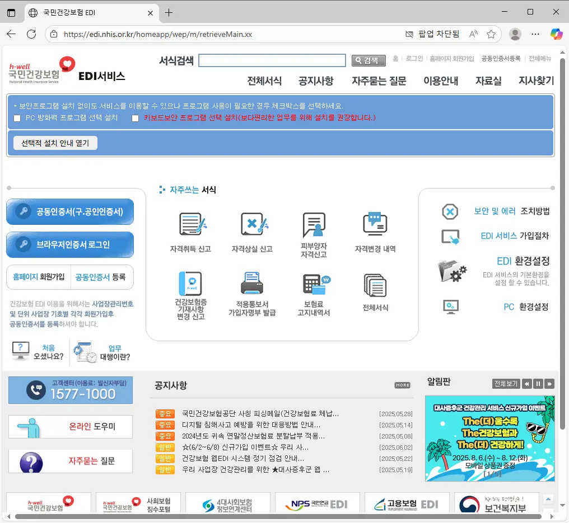
Task: Open the 자격변경 내역 icon
Action: point(375,223)
